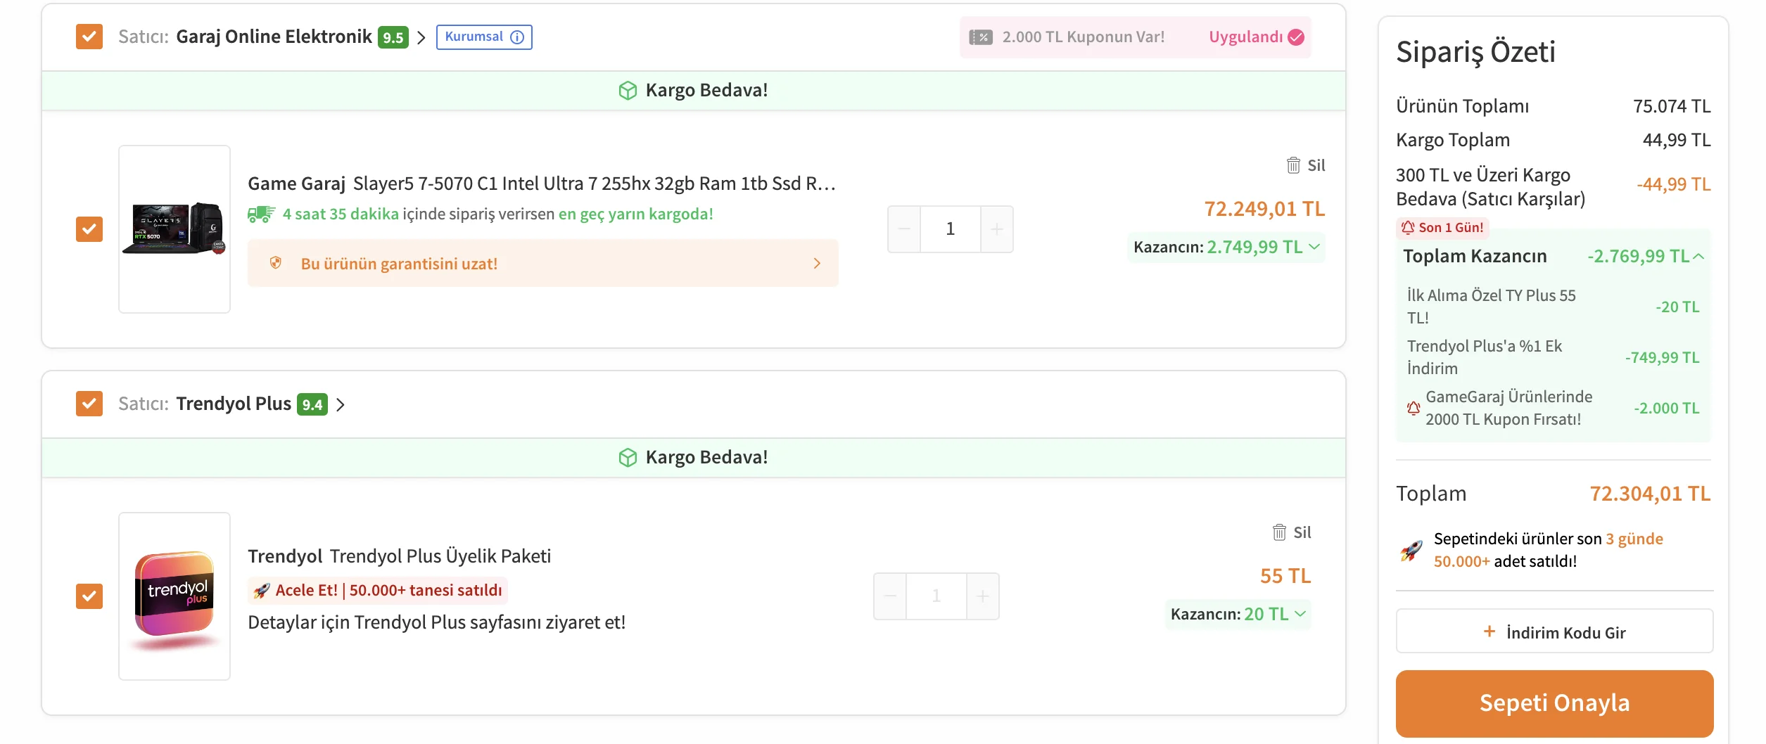Uncheck the Slayer5 laptop product checkbox
This screenshot has height=744, width=1766.
click(89, 229)
